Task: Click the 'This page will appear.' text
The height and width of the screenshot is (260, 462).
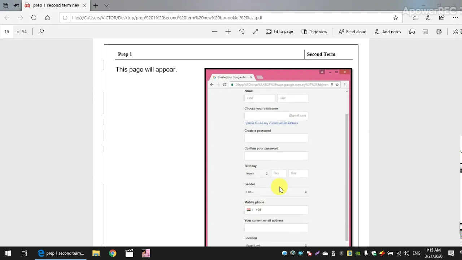Action: [146, 69]
